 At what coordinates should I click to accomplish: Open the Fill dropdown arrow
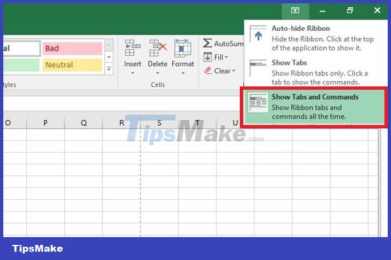227,58
